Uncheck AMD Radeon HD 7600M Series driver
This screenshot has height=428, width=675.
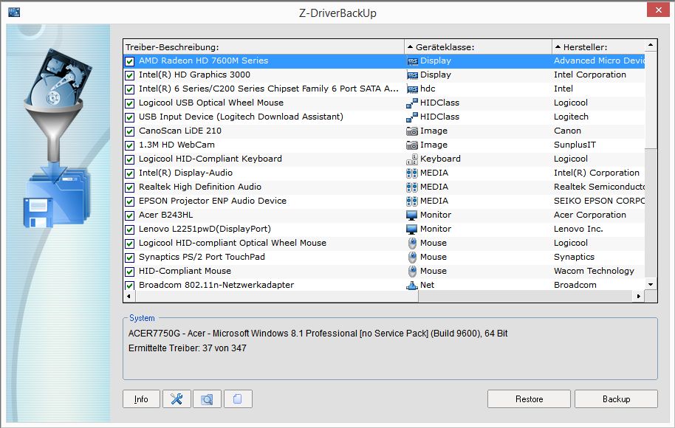[129, 61]
